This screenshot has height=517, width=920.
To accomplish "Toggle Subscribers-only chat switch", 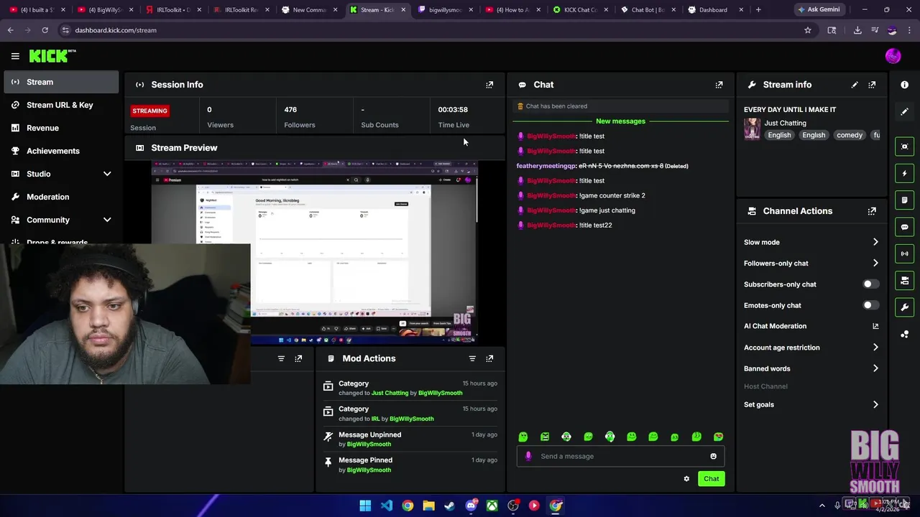I will 870,284.
